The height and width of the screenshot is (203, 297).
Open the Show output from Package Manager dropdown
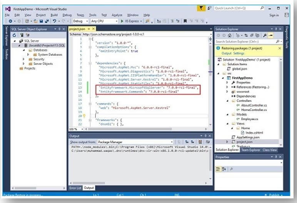pyautogui.click(x=172, y=142)
